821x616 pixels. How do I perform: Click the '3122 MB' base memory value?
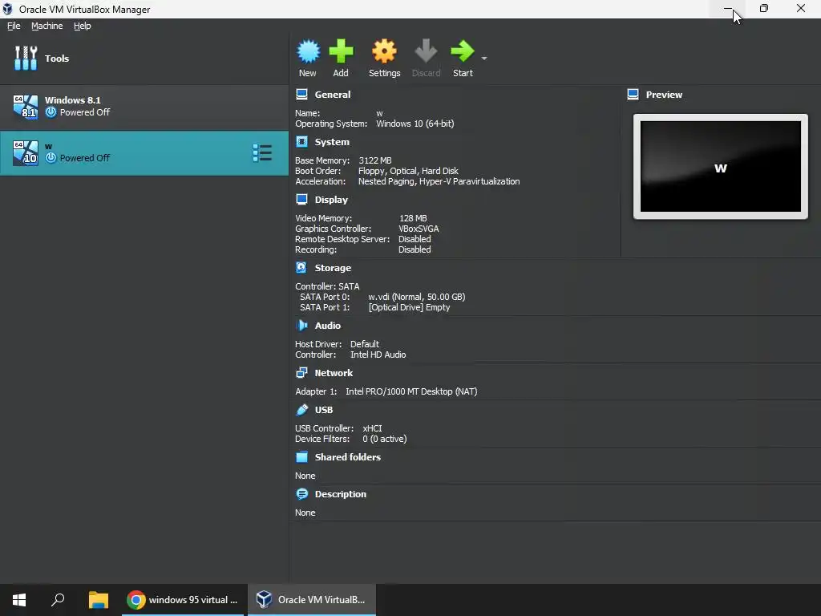click(375, 160)
